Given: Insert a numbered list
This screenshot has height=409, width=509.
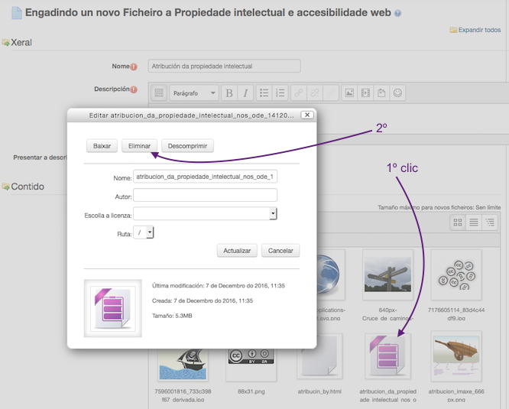Looking at the screenshot, I should point(280,93).
